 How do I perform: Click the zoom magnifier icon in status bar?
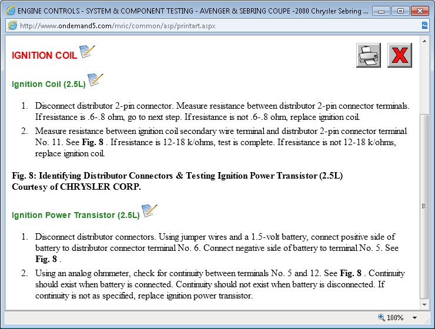coord(381,317)
